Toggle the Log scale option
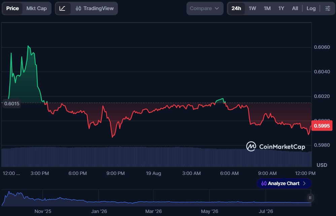336x216 pixels. click(x=311, y=8)
